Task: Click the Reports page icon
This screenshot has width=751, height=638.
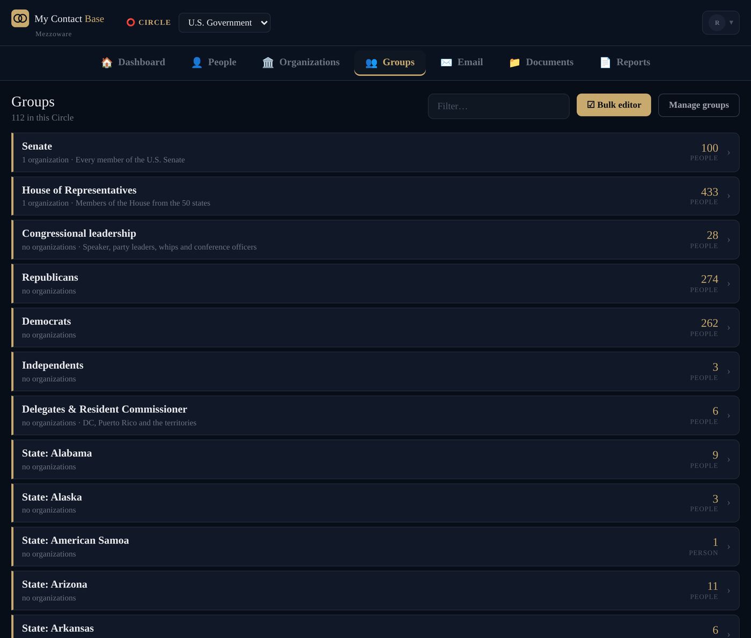Action: point(605,62)
